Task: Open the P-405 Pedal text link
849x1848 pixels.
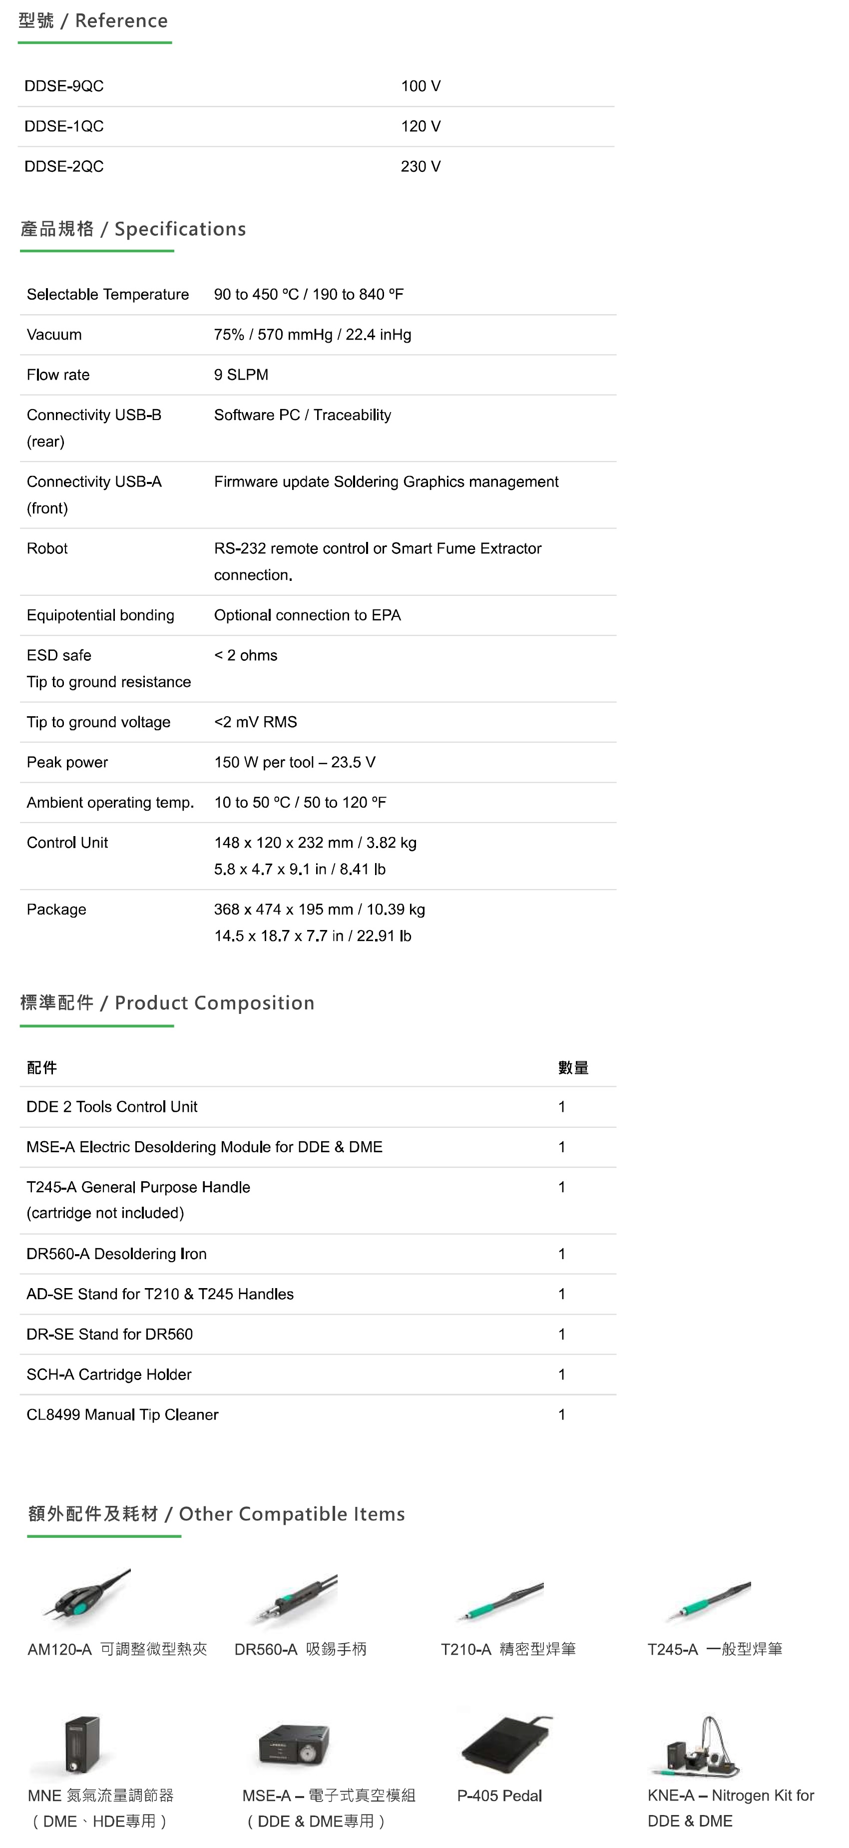Action: 500,1796
